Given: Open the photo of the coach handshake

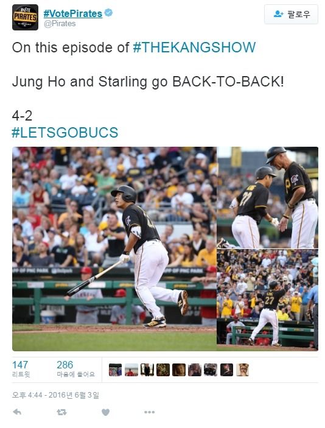Looking at the screenshot, I should [x=268, y=197].
